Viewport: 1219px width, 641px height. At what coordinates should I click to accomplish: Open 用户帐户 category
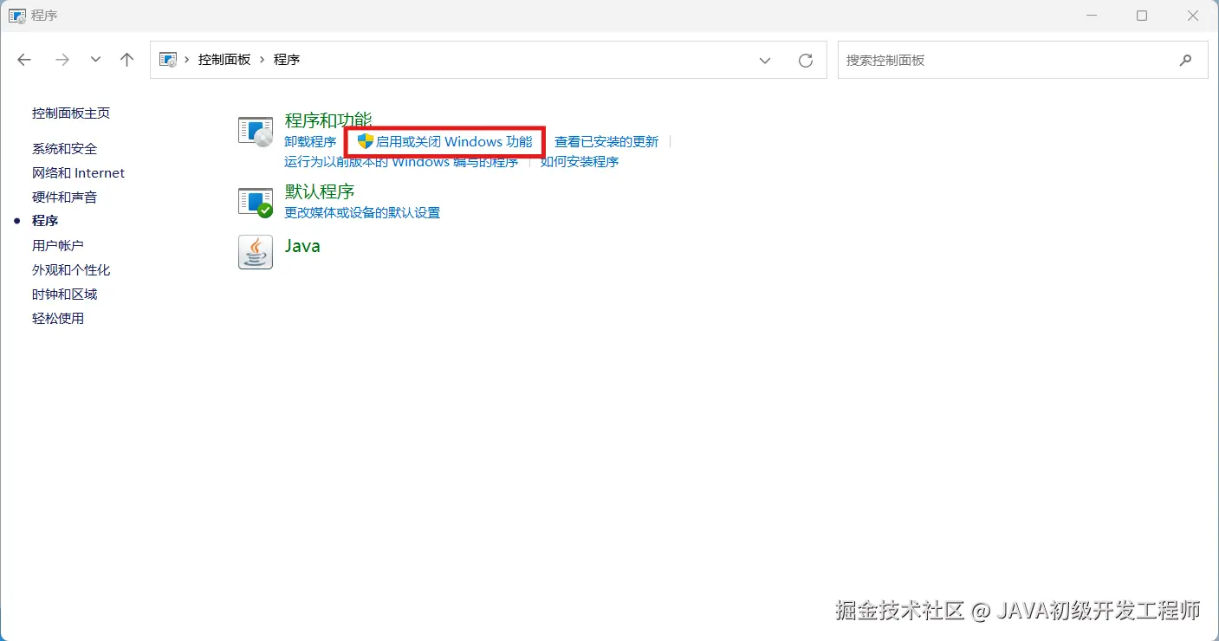coord(58,246)
